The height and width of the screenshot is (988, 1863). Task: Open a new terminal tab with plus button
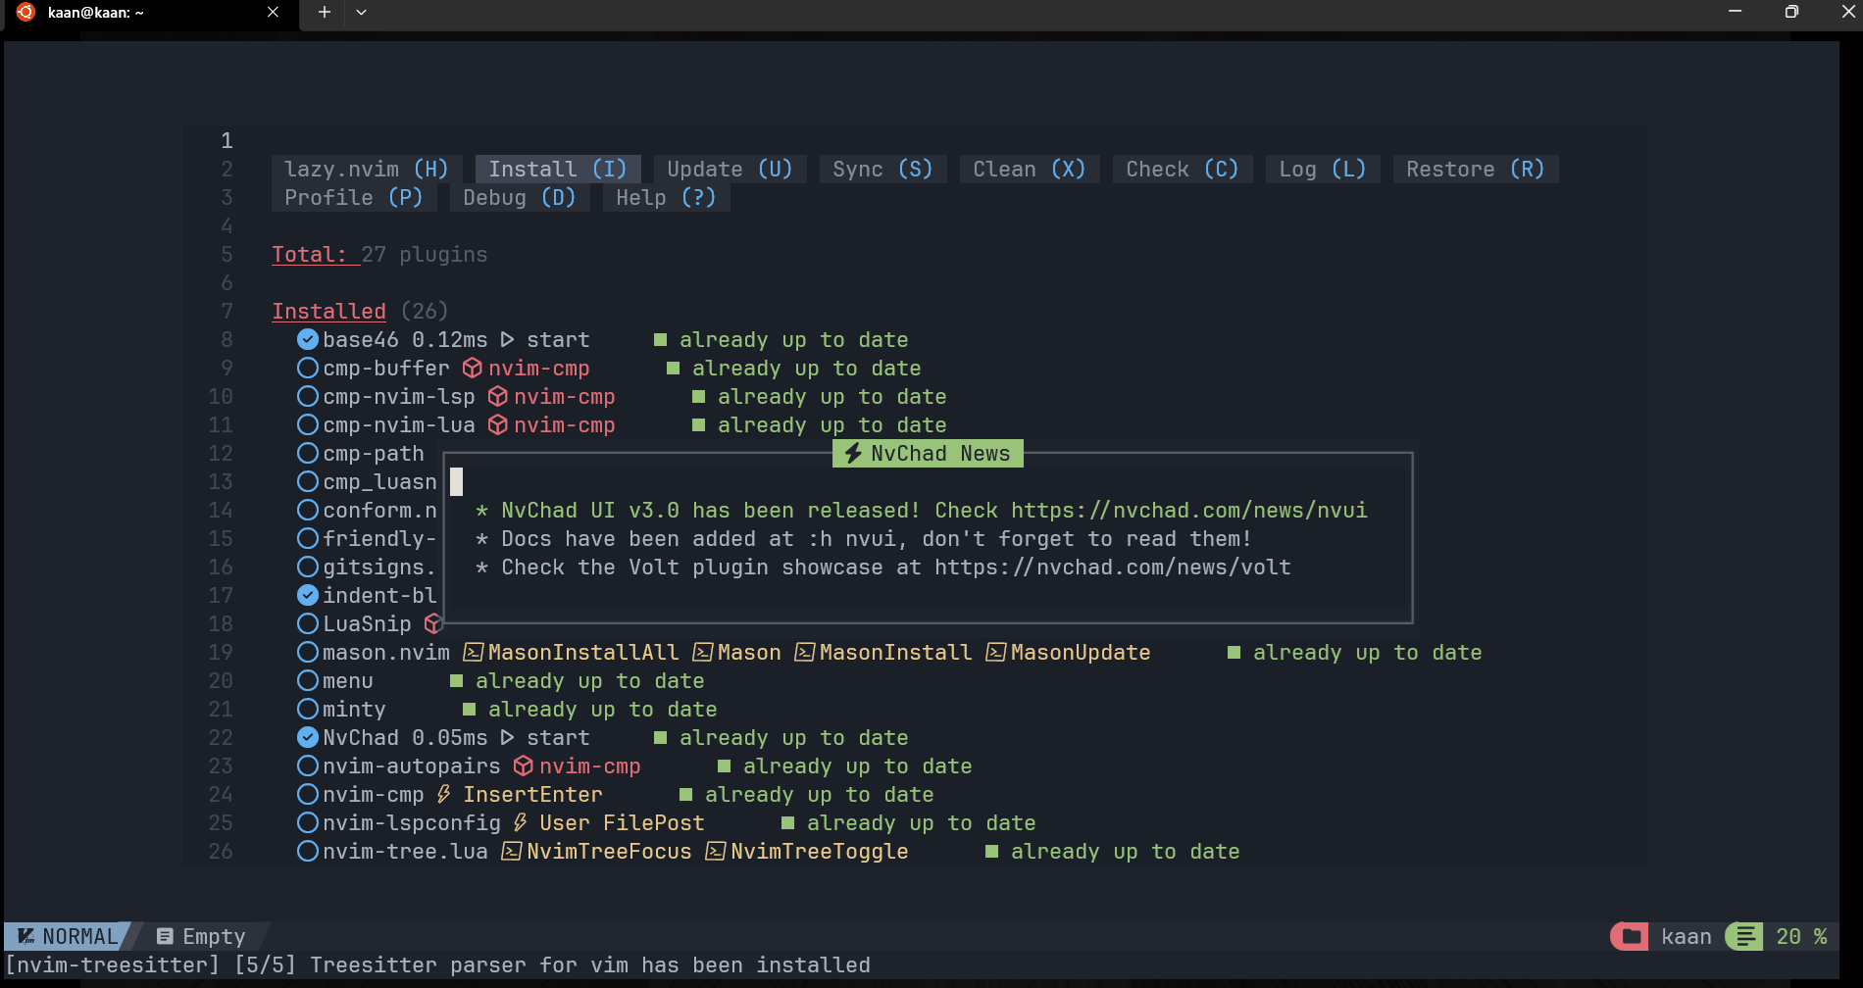(325, 12)
